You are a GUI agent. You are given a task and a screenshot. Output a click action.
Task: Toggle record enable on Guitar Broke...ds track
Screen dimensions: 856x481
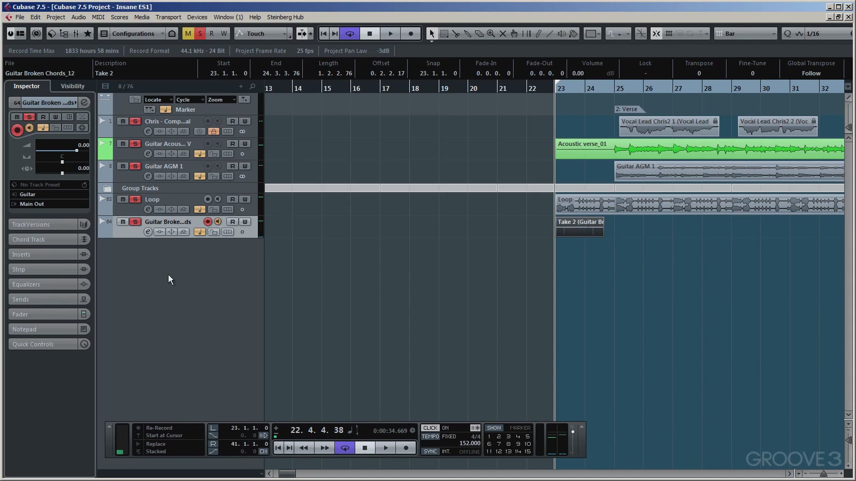208,222
